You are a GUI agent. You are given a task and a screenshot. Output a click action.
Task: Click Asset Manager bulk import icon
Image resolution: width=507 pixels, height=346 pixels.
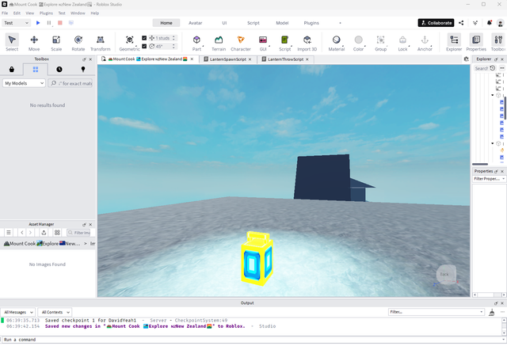[44, 233]
